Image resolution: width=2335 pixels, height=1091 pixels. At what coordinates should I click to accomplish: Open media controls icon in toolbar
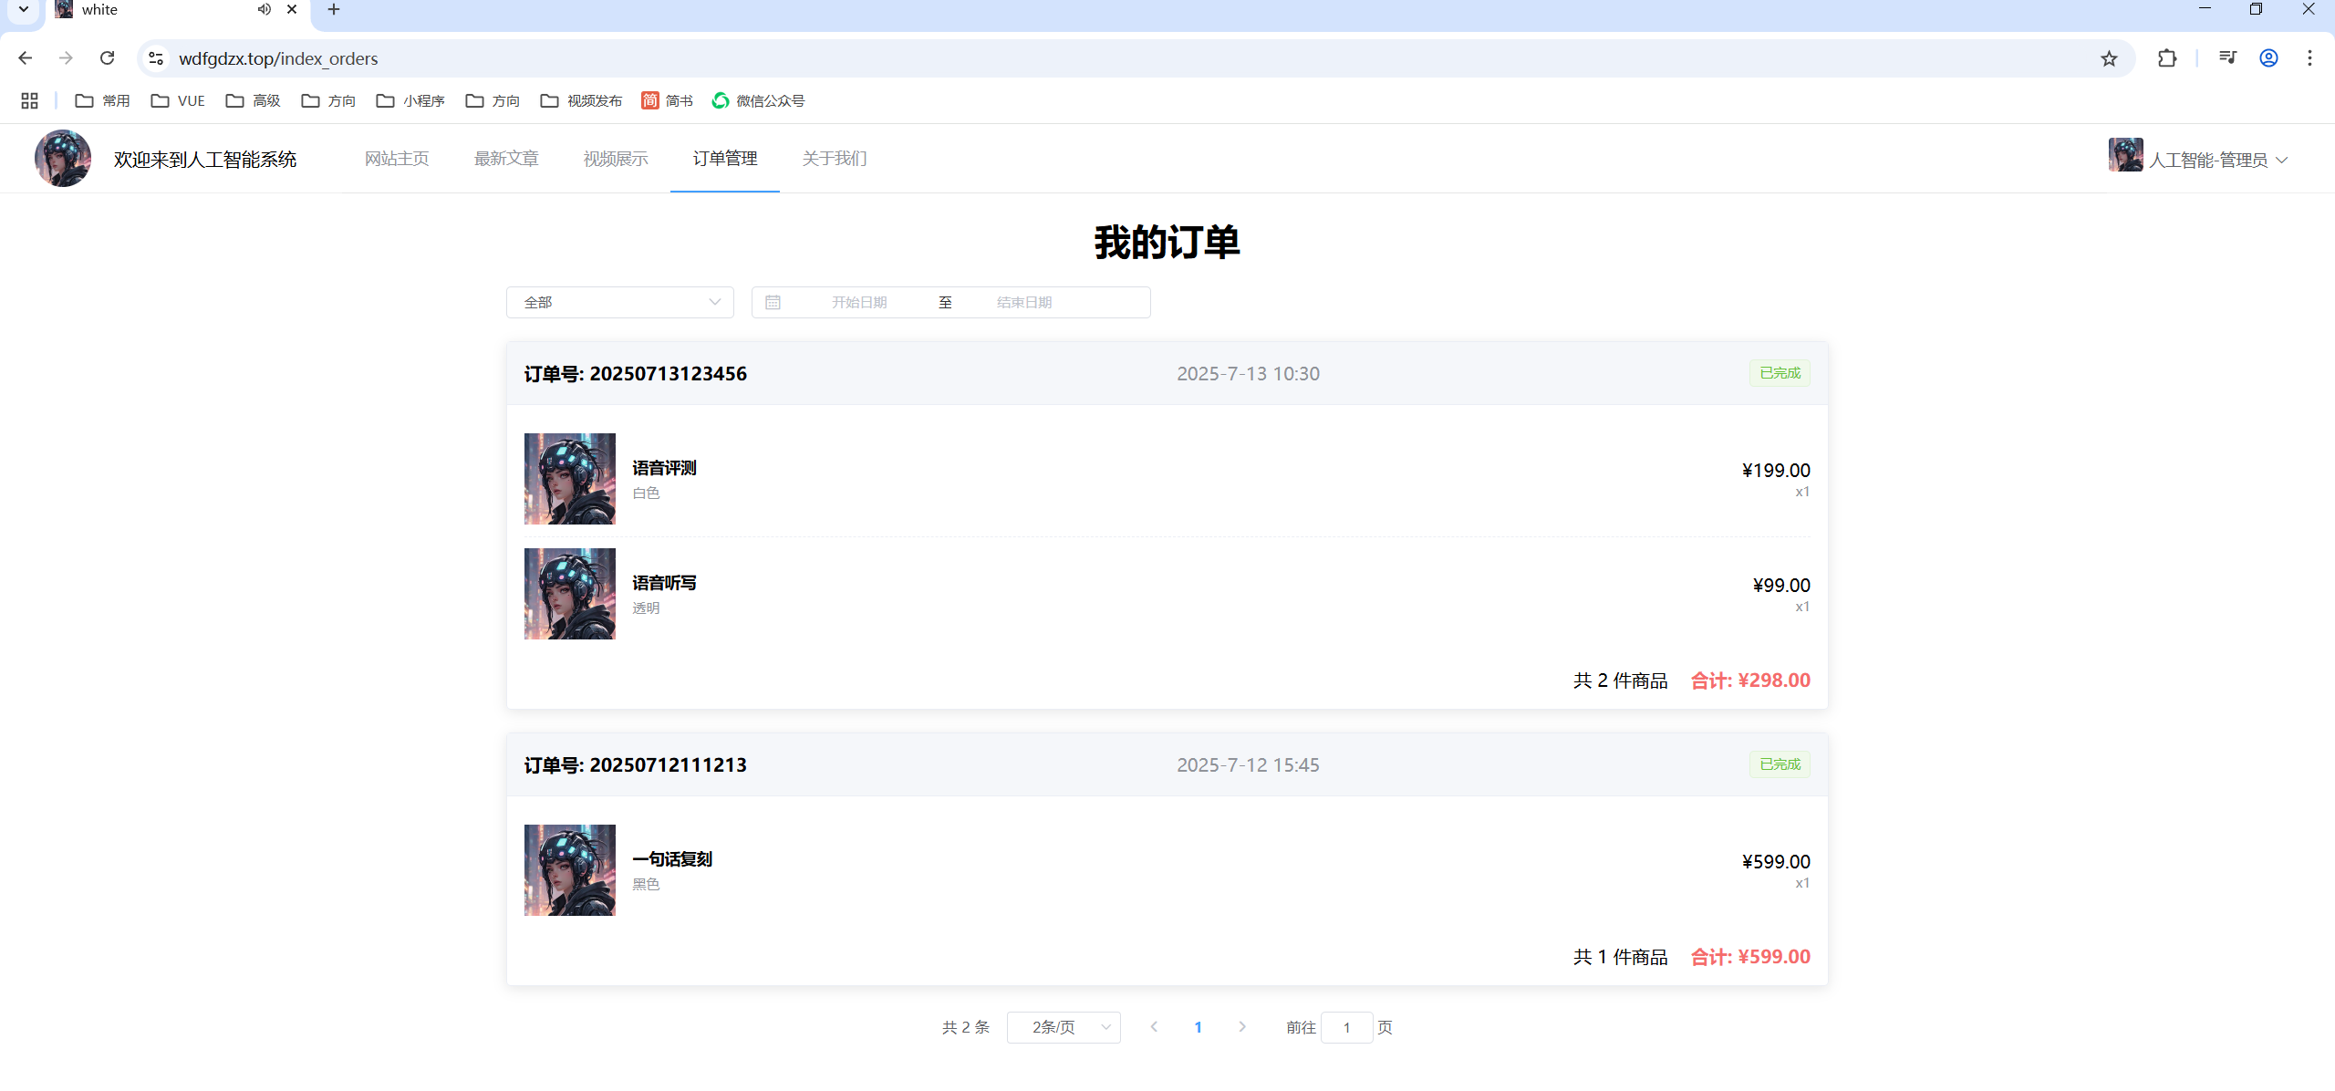(x=2227, y=58)
